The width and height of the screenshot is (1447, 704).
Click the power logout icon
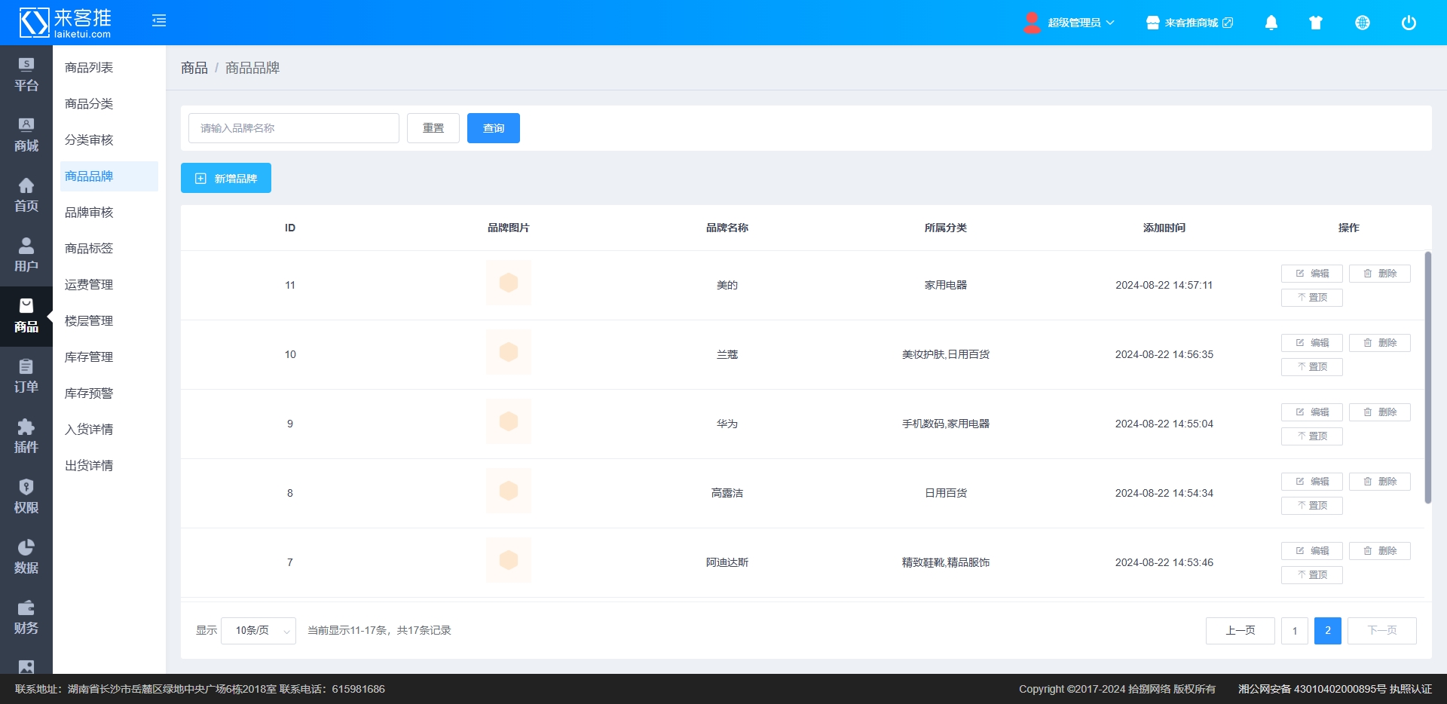click(1408, 23)
